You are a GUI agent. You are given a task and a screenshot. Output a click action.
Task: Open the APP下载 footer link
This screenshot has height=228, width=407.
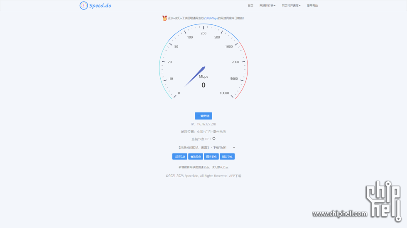coord(235,176)
